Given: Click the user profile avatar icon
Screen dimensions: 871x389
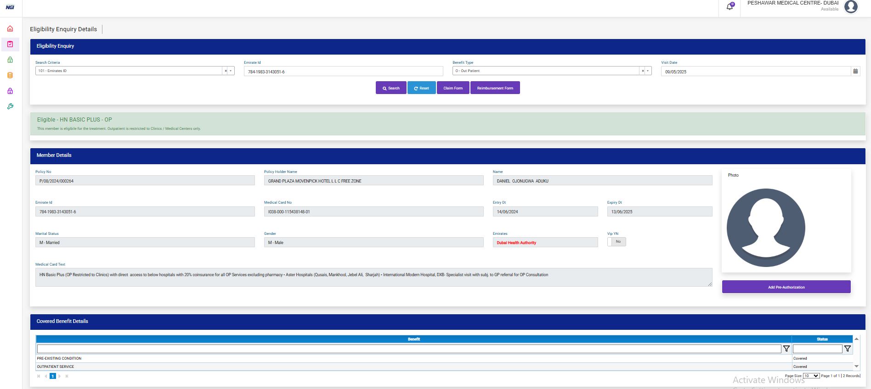Looking at the screenshot, I should tap(851, 7).
